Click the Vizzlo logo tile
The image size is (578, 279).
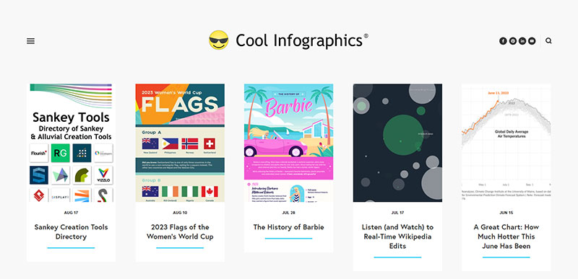pyautogui.click(x=103, y=175)
